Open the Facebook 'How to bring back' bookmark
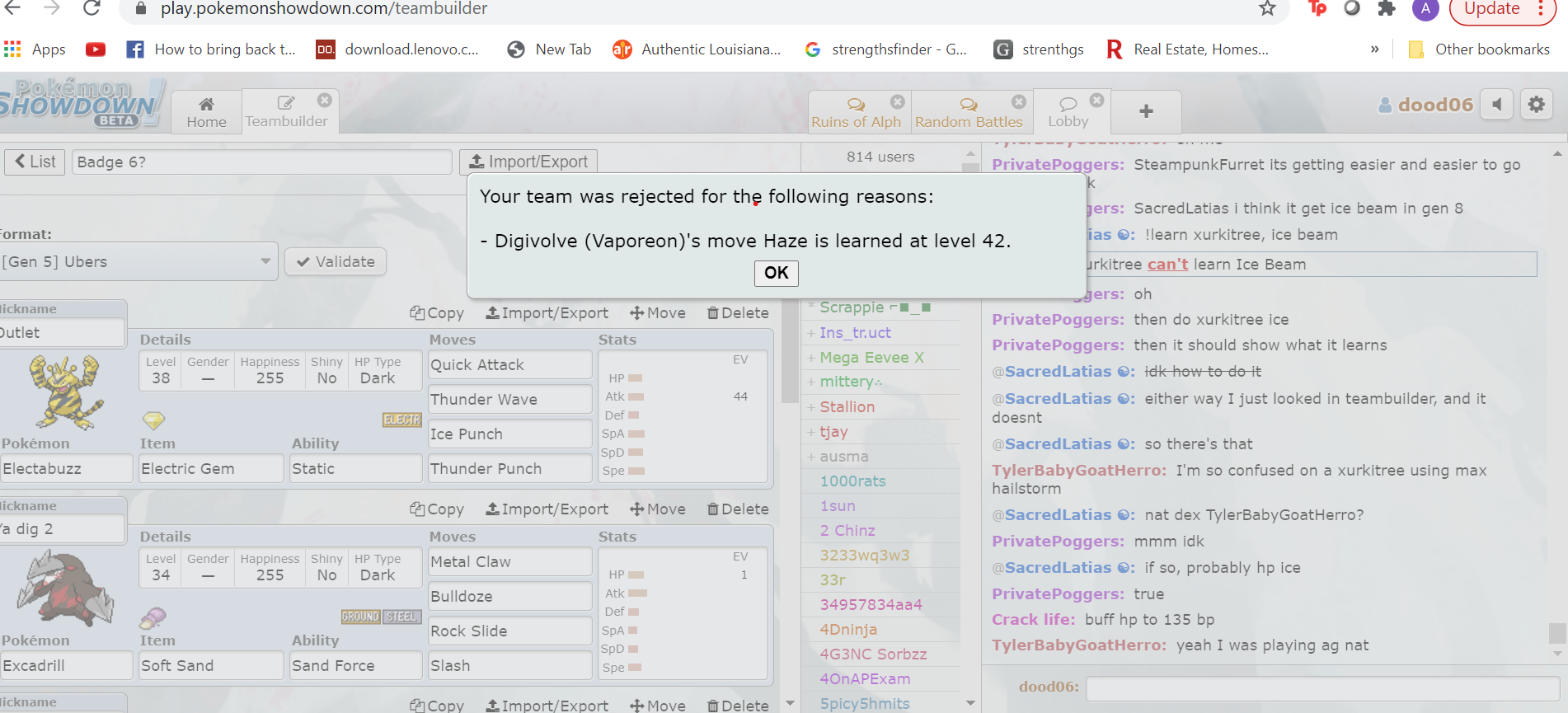The width and height of the screenshot is (1568, 713). 211,49
